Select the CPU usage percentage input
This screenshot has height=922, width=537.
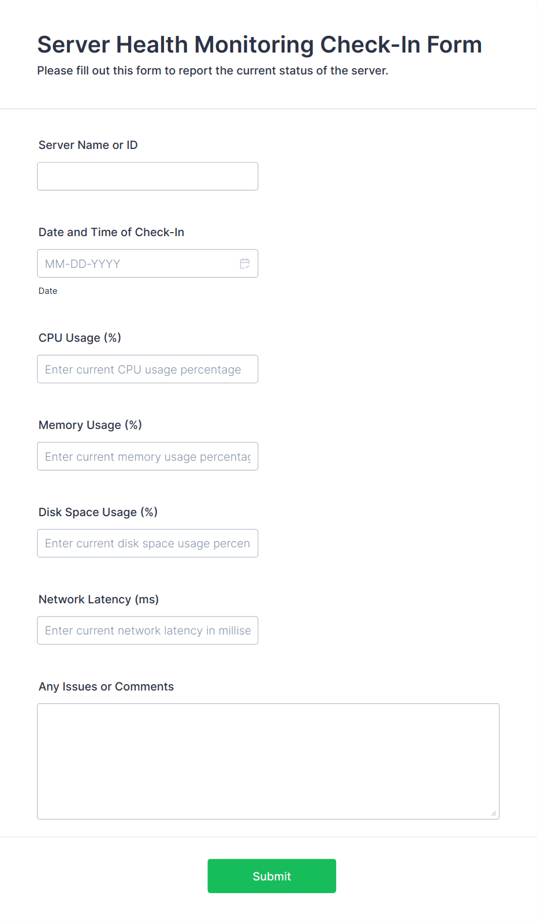[x=147, y=369]
